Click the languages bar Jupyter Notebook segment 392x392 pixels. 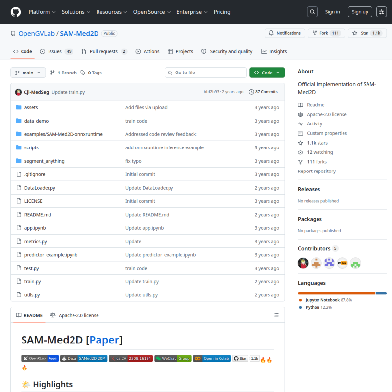(x=336, y=293)
